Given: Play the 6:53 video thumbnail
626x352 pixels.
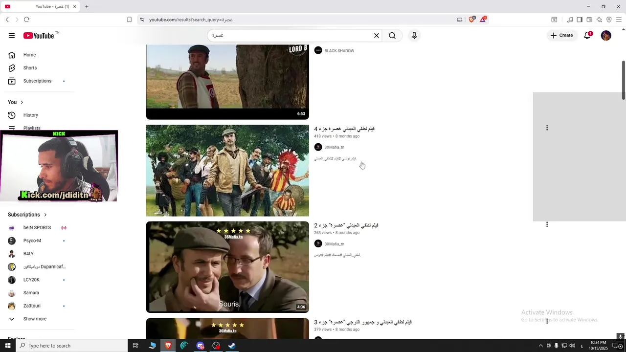Looking at the screenshot, I should 227,82.
